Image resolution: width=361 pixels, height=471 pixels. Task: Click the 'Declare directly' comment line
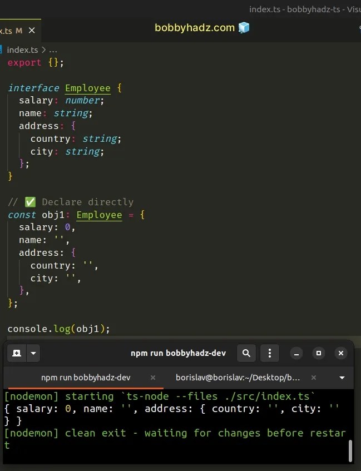tap(71, 202)
